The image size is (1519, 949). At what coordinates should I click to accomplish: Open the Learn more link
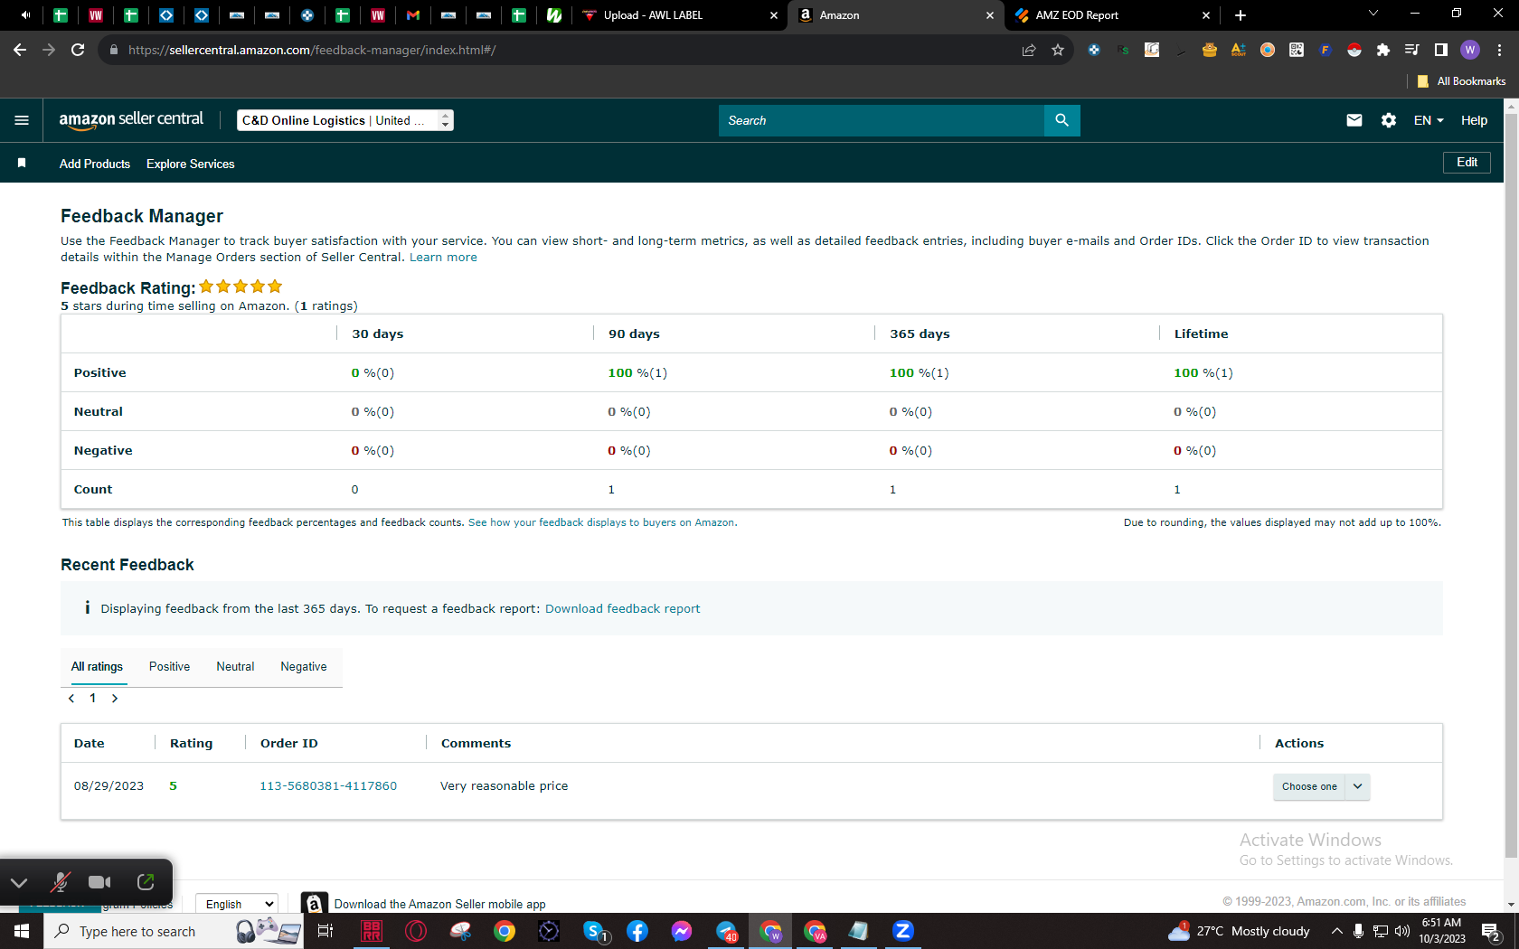(443, 258)
